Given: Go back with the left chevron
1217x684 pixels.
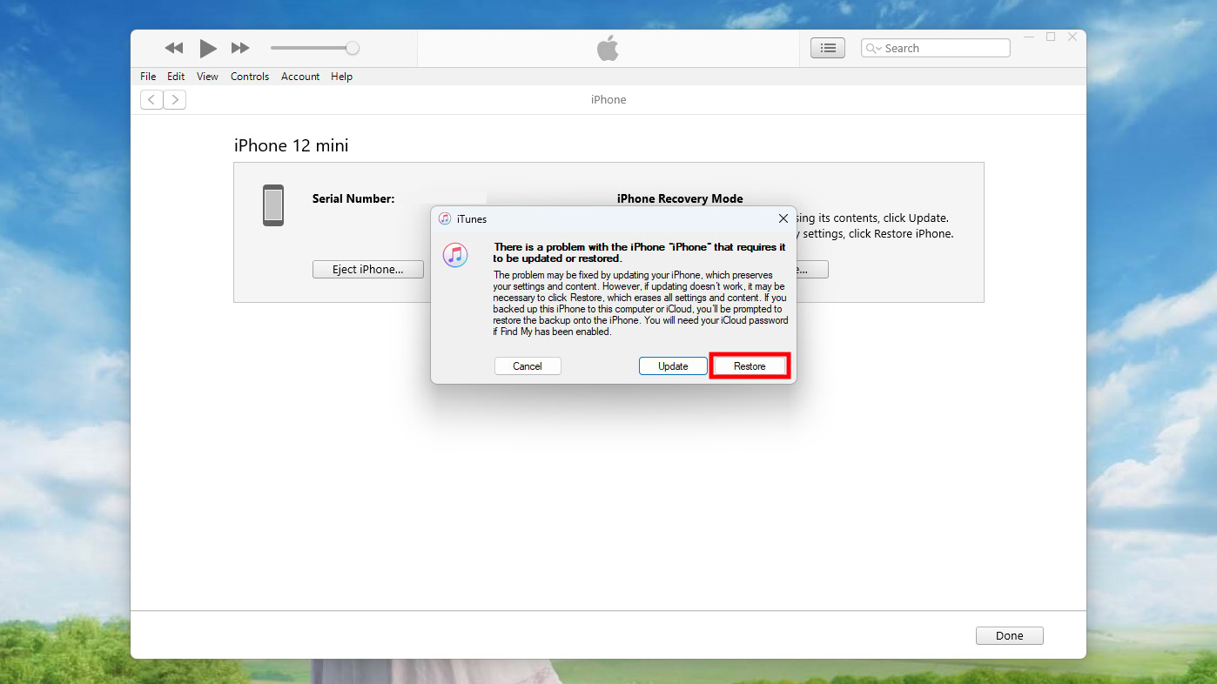Looking at the screenshot, I should [x=151, y=100].
